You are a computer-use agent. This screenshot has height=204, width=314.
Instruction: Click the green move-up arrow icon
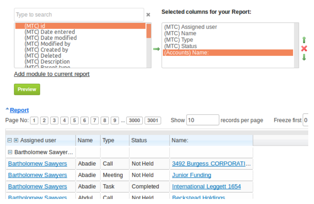pyautogui.click(x=304, y=40)
